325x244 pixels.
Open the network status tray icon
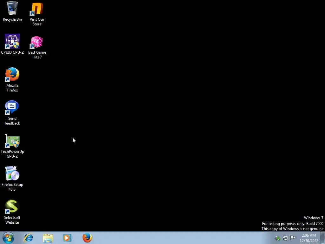pyautogui.click(x=285, y=238)
